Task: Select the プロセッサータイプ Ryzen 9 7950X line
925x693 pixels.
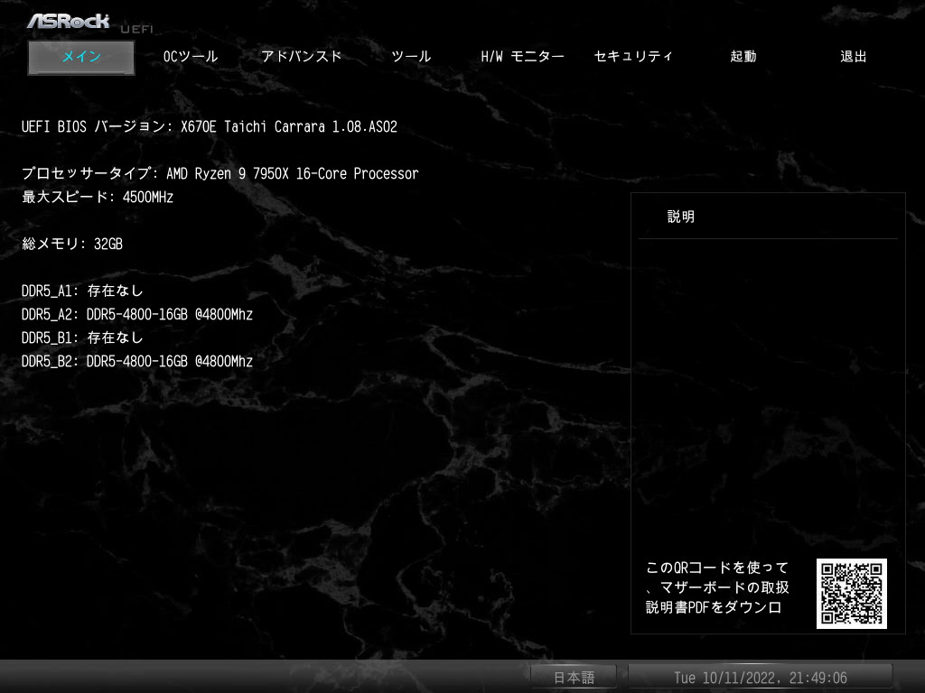Action: pyautogui.click(x=220, y=173)
